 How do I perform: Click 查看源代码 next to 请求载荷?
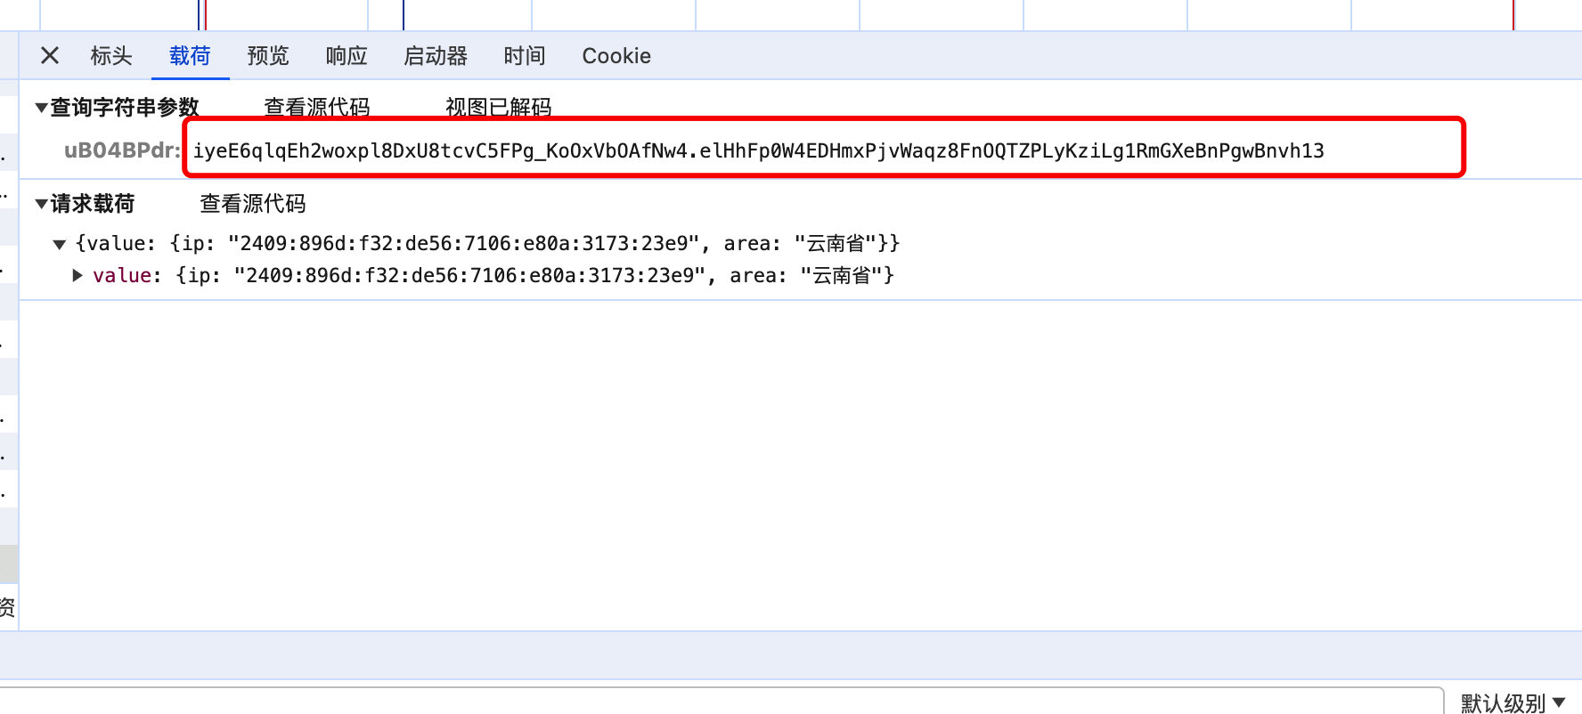(253, 204)
